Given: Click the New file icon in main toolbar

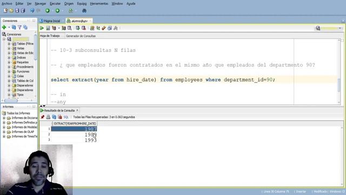Looking at the screenshot, I should click(5, 10).
